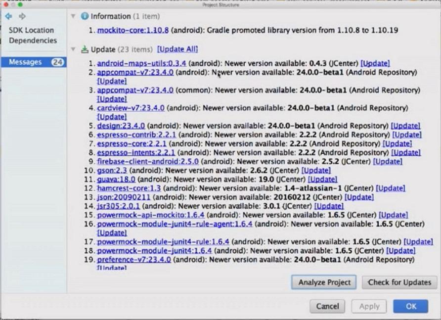Open appcompat-v7:23.4.0 (android) link
Screen dimensions: 441x320
[x=135, y=72]
